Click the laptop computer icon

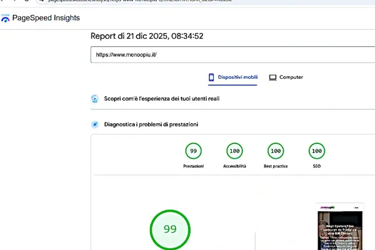pyautogui.click(x=272, y=77)
